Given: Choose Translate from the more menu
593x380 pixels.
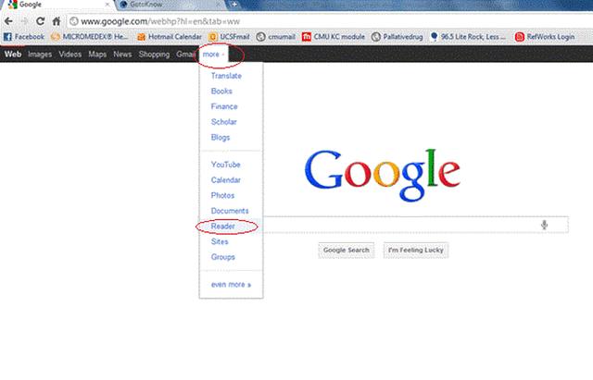Looking at the screenshot, I should coord(226,76).
